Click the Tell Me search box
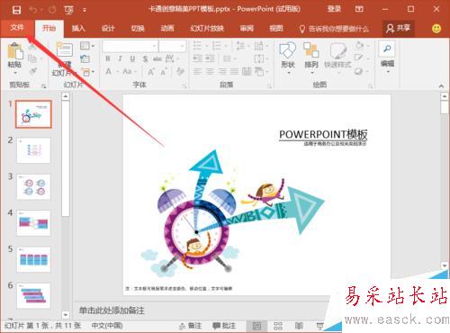The image size is (450, 333). (x=334, y=29)
